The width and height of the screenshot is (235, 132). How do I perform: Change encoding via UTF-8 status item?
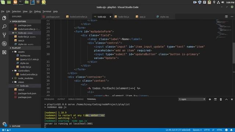pos(207,130)
